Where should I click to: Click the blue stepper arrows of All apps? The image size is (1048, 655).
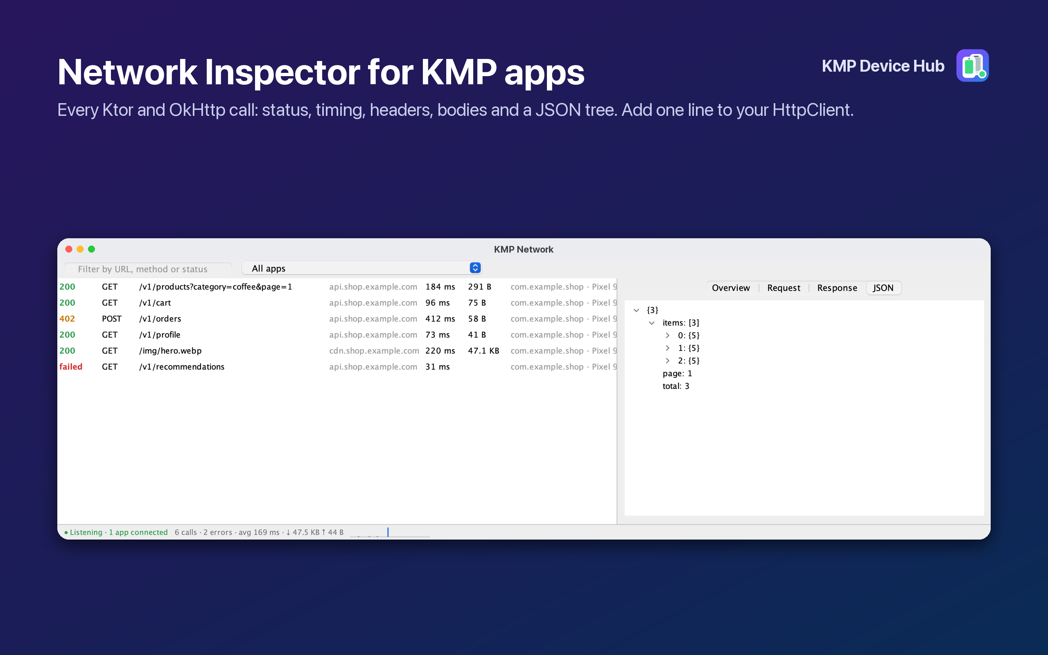click(475, 268)
